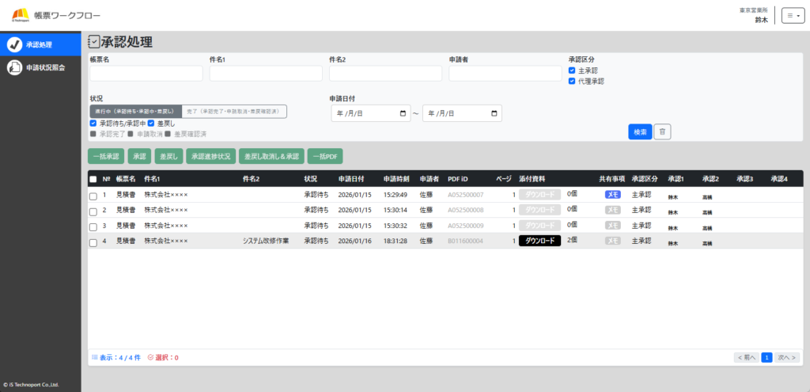810x392 pixels.
Task: Select the 進行中 status tab
Action: [135, 112]
